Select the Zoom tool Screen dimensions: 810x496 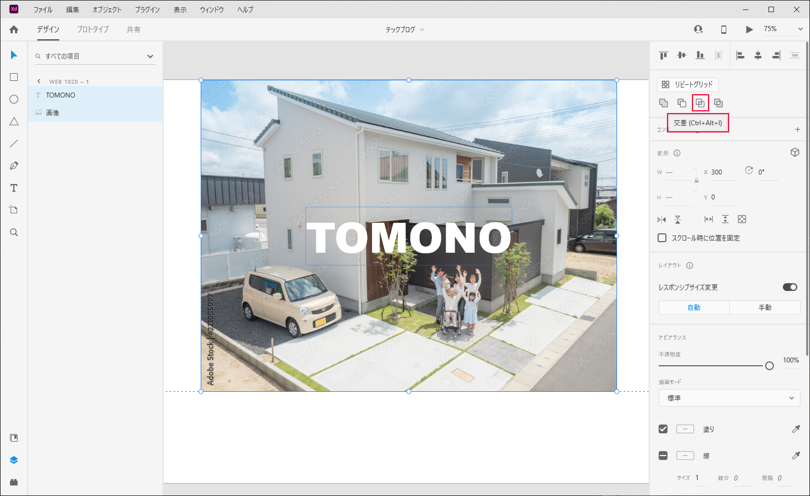tap(13, 232)
